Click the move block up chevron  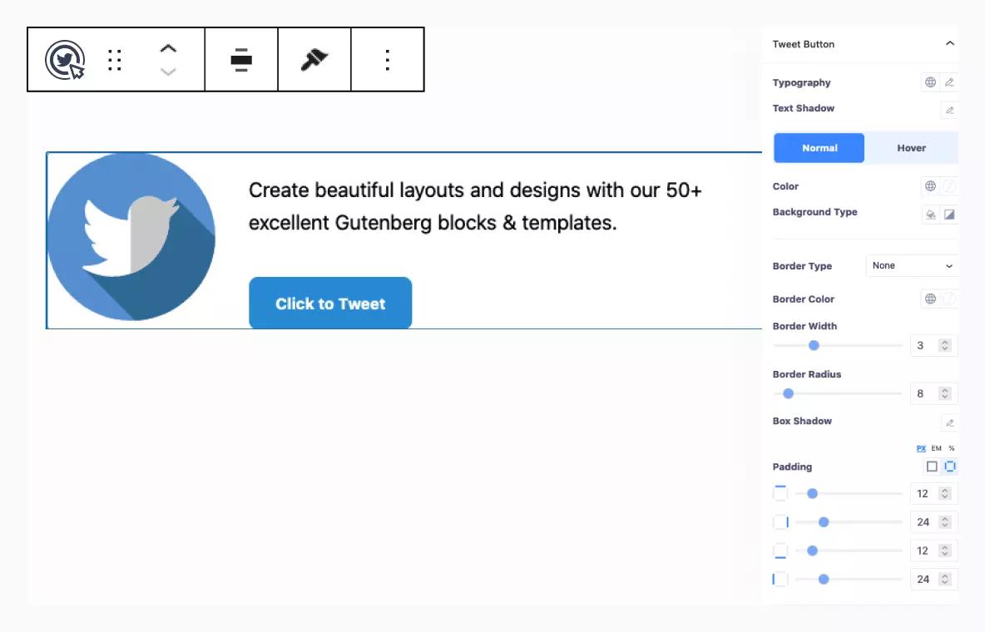(168, 50)
